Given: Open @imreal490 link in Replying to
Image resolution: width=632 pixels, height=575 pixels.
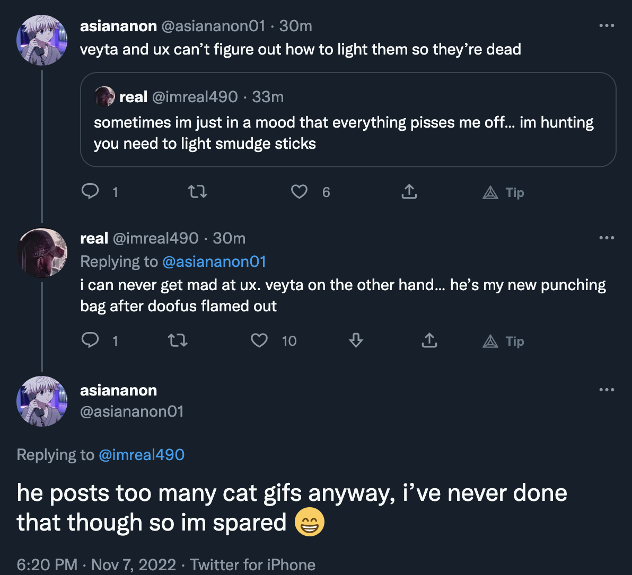Looking at the screenshot, I should pos(142,455).
